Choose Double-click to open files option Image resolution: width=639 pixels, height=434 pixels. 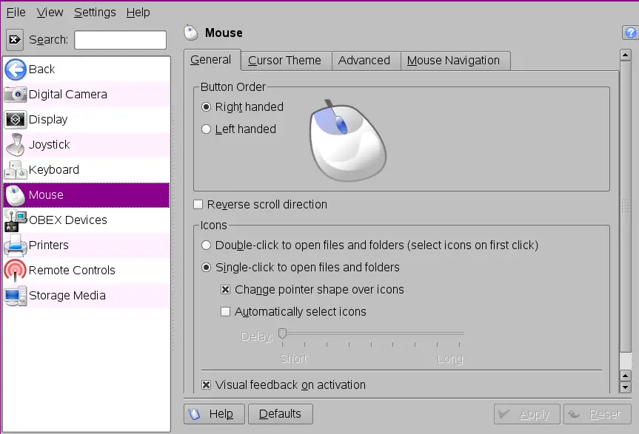tap(207, 245)
